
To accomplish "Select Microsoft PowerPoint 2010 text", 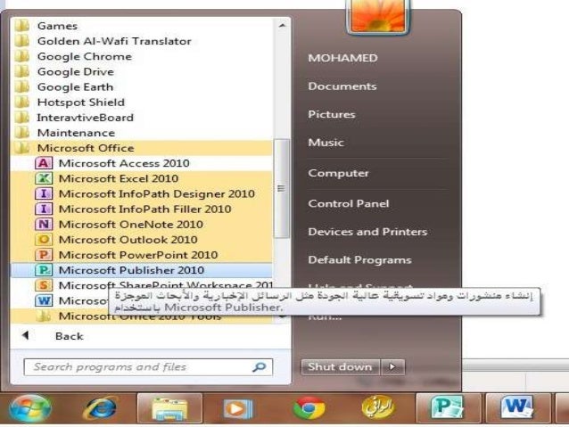I will pos(138,255).
